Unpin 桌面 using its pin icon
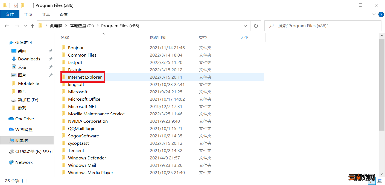 [51, 51]
